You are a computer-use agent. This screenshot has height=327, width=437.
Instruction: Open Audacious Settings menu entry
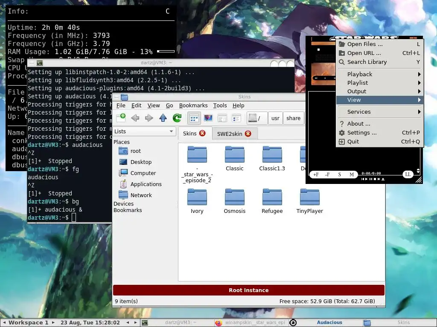tap(379, 133)
